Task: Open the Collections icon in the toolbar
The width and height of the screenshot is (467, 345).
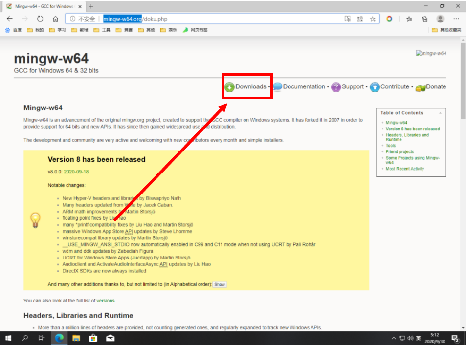Action: (425, 19)
